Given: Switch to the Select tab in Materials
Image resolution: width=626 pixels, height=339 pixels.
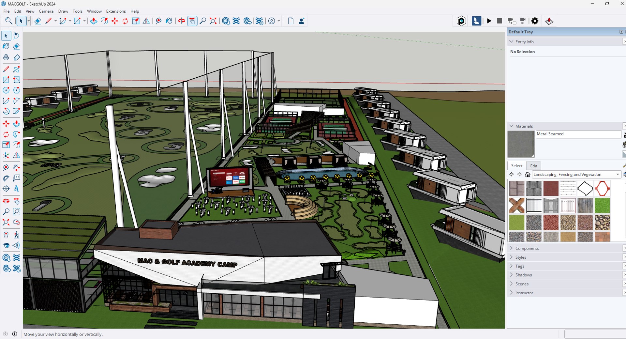Looking at the screenshot, I should (517, 166).
